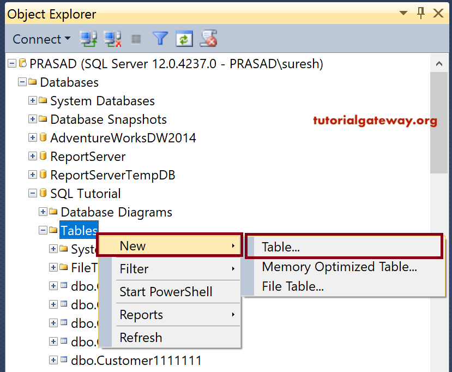Select the PRASAD server icon
Screen dimensions: 452x372
23,63
